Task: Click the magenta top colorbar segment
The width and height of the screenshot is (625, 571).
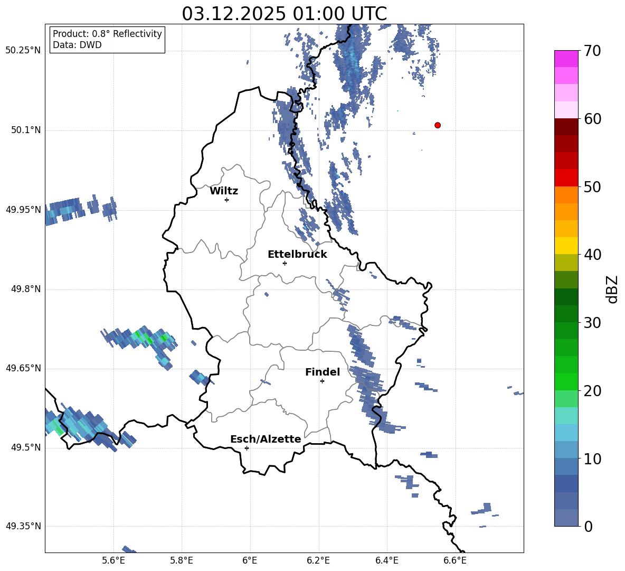Action: click(566, 59)
